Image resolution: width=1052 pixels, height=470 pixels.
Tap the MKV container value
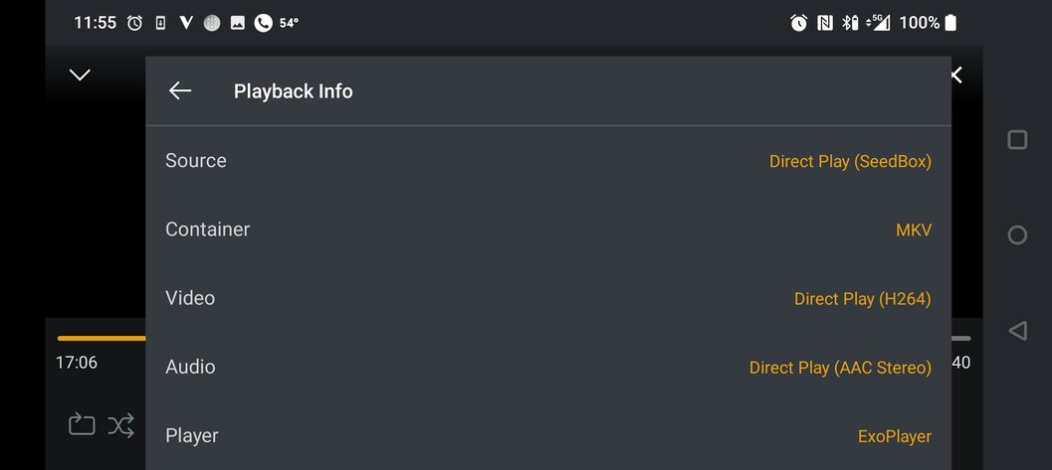[x=914, y=230]
